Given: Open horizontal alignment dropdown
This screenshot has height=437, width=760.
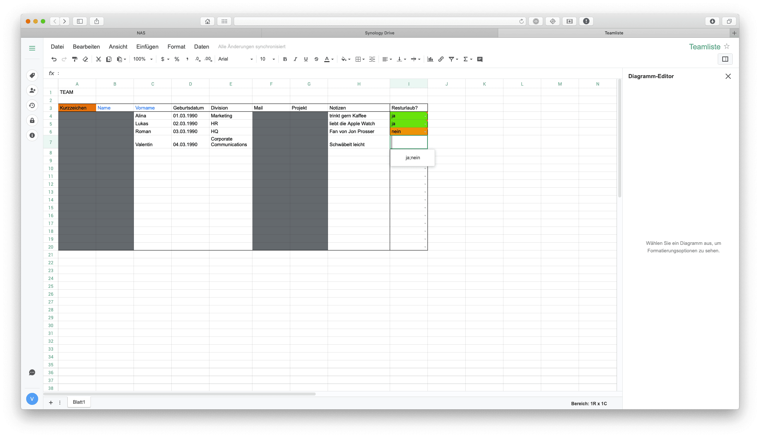Looking at the screenshot, I should pyautogui.click(x=387, y=59).
